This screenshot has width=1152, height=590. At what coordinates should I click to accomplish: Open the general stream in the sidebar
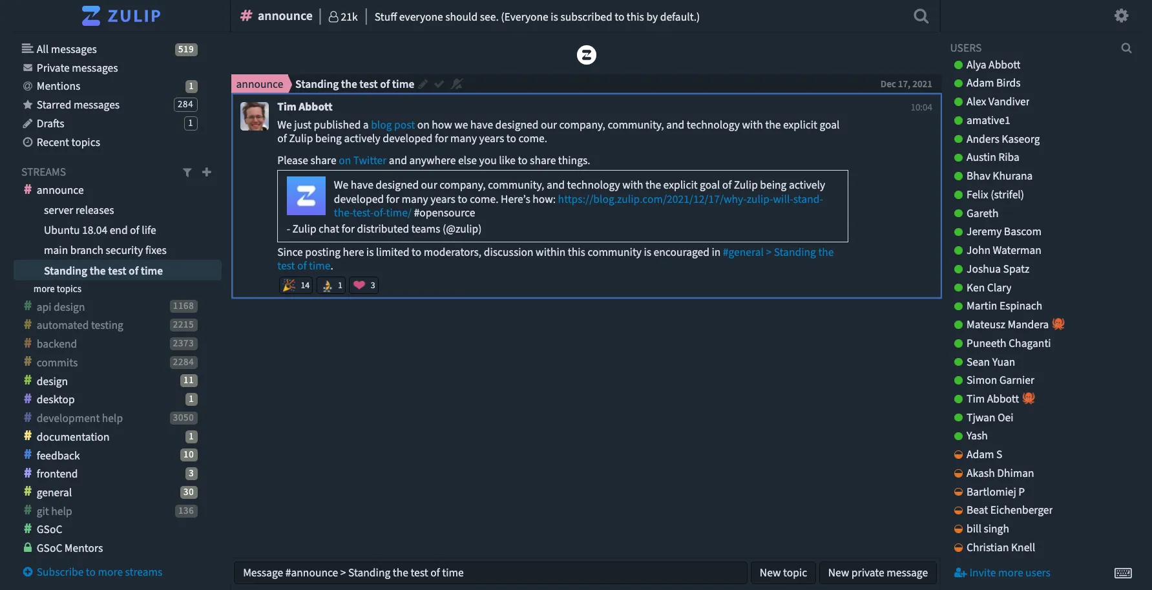54,492
